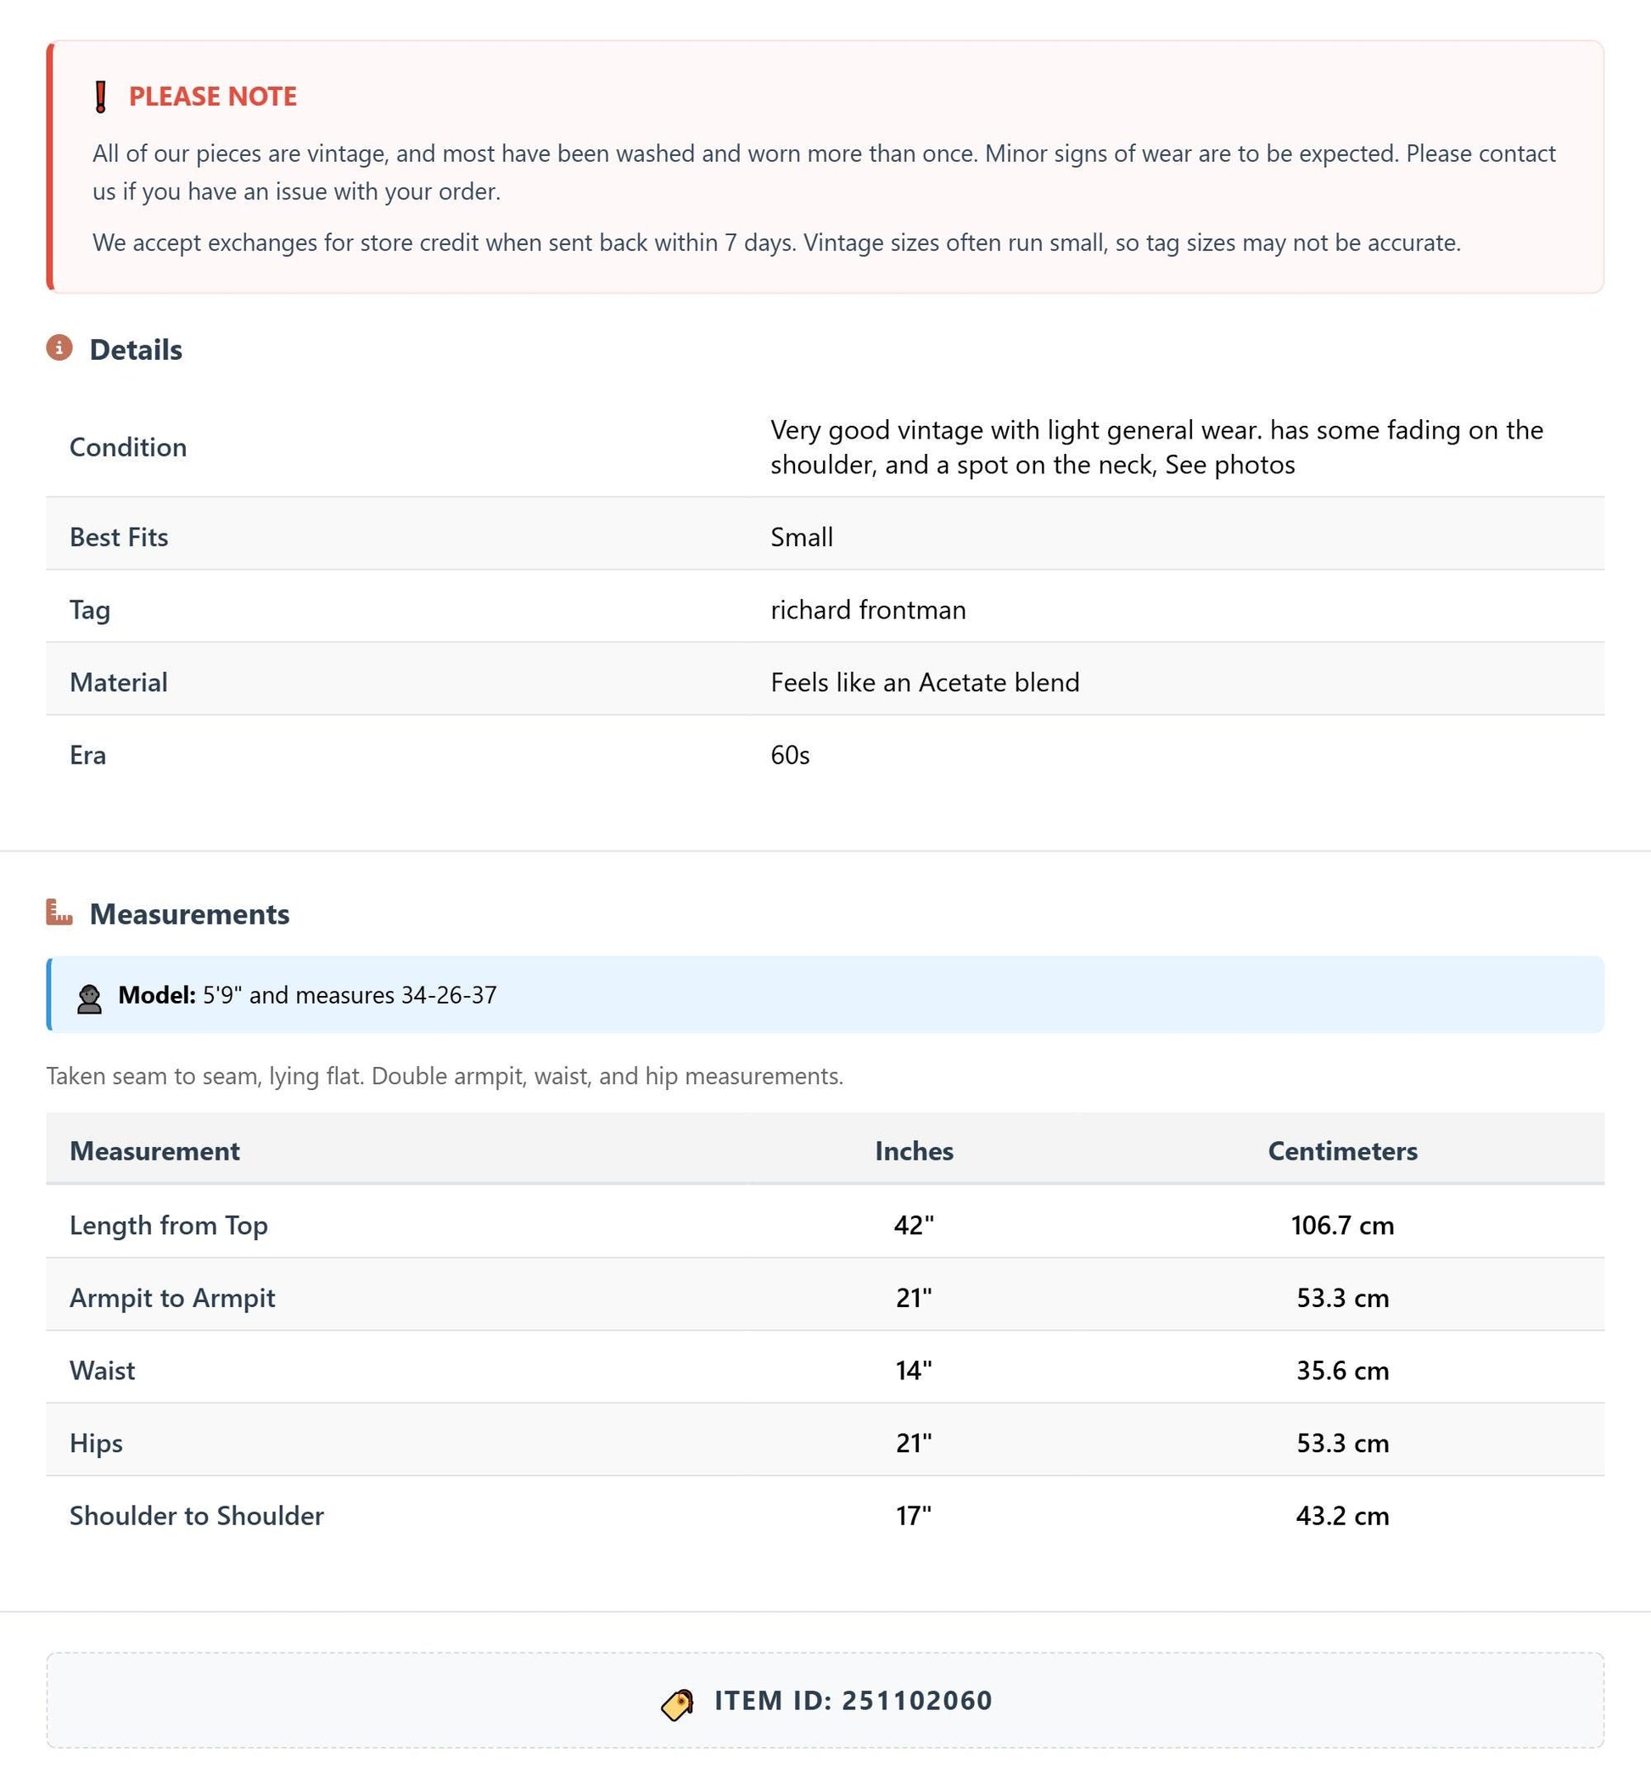Click the Details info circle icon
This screenshot has height=1789, width=1651.
(x=59, y=348)
